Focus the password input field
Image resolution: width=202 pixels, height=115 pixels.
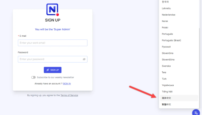[52, 59]
